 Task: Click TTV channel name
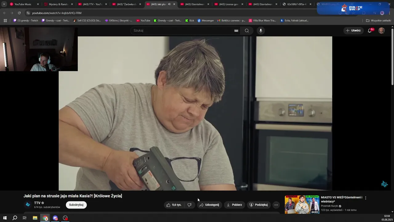coord(37,203)
